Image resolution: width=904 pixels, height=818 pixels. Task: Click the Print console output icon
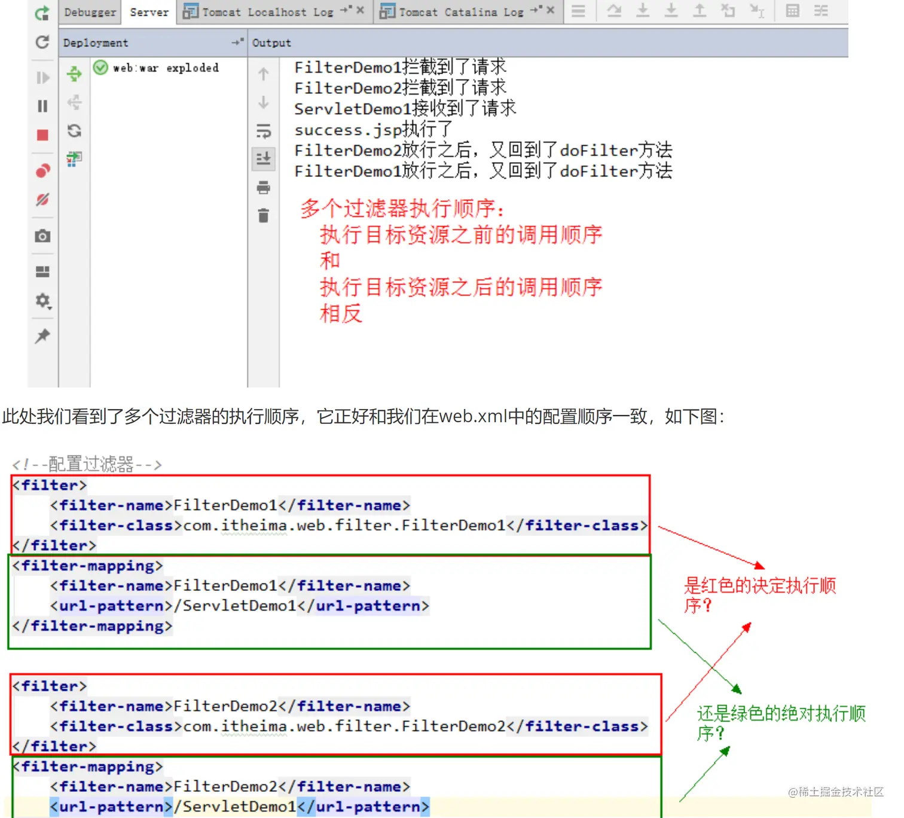coord(263,187)
